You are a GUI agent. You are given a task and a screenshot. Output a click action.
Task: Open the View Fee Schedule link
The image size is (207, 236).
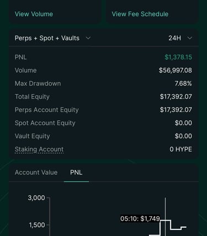(140, 14)
